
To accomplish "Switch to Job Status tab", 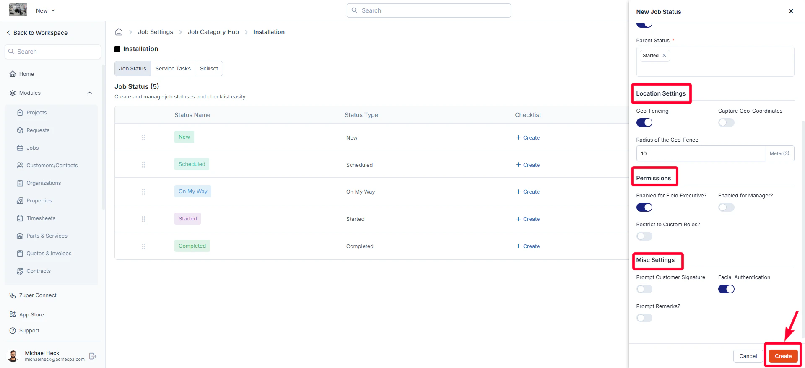I will tap(132, 69).
